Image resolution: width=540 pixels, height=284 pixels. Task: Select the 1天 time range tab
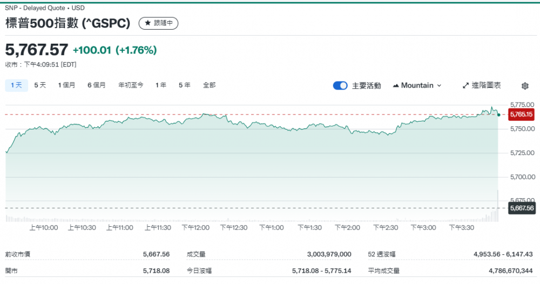click(x=16, y=85)
